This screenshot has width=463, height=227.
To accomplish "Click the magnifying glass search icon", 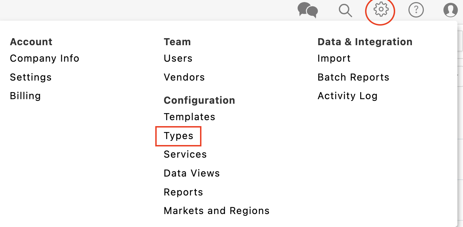I will pyautogui.click(x=345, y=11).
